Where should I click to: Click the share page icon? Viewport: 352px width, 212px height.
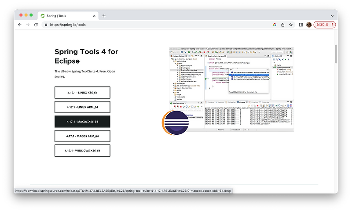click(282, 25)
